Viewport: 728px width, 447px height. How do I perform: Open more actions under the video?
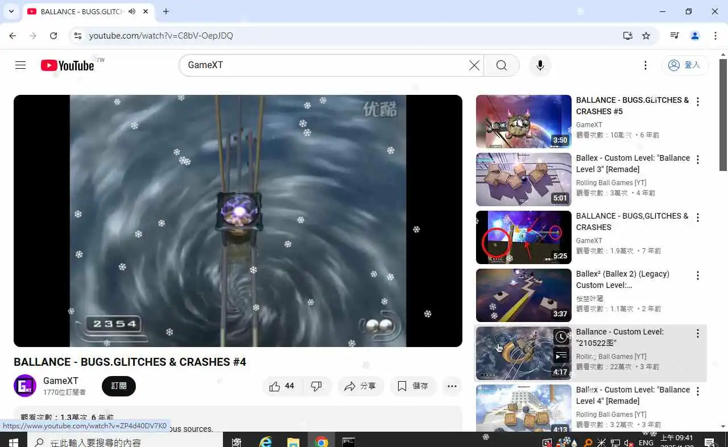pos(452,386)
